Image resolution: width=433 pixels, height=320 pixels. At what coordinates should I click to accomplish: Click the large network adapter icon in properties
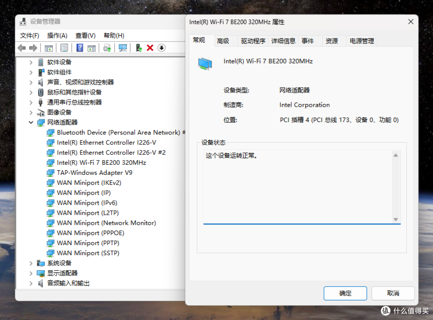(x=205, y=64)
